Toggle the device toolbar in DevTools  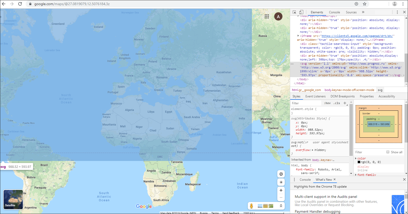(301, 12)
